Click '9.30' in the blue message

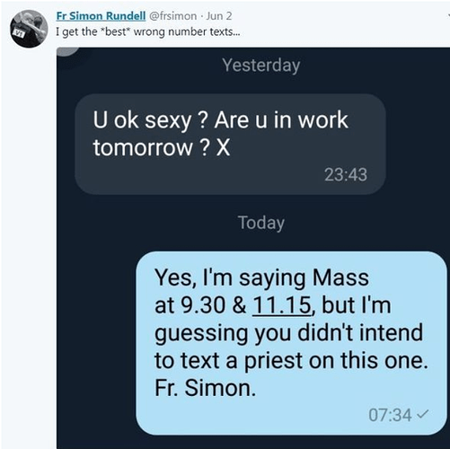point(203,305)
